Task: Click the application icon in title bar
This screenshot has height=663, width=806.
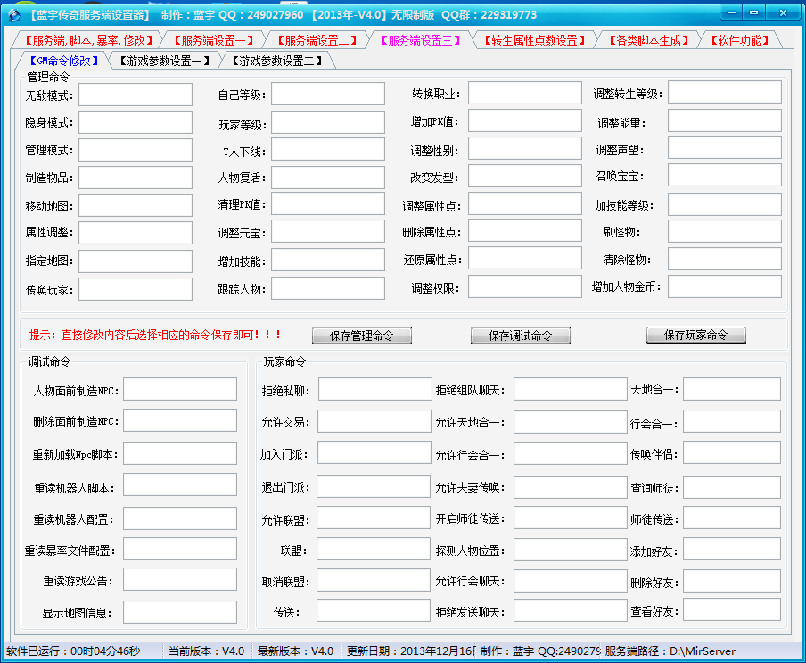Action: tap(12, 15)
